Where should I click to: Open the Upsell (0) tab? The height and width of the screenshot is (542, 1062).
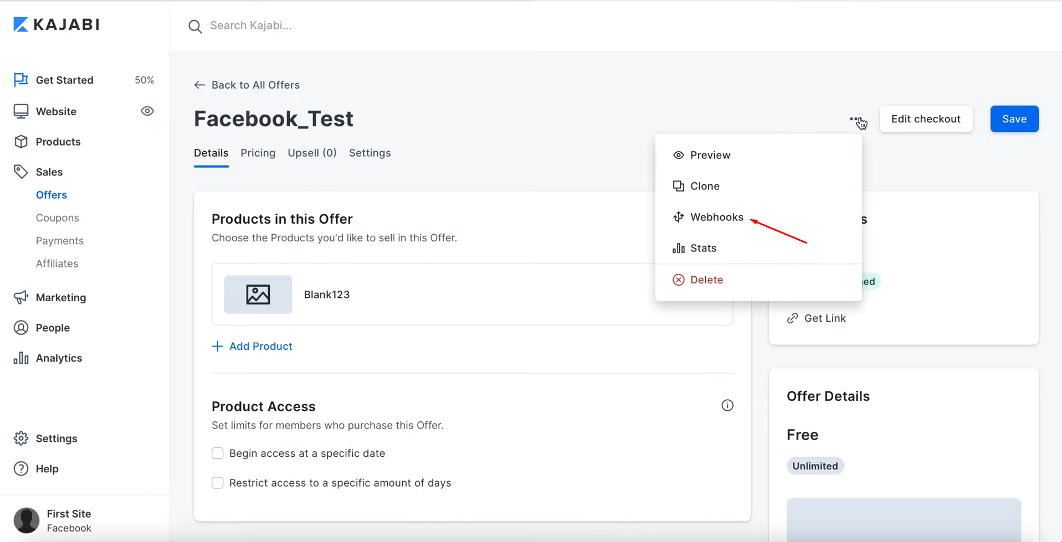click(x=312, y=153)
